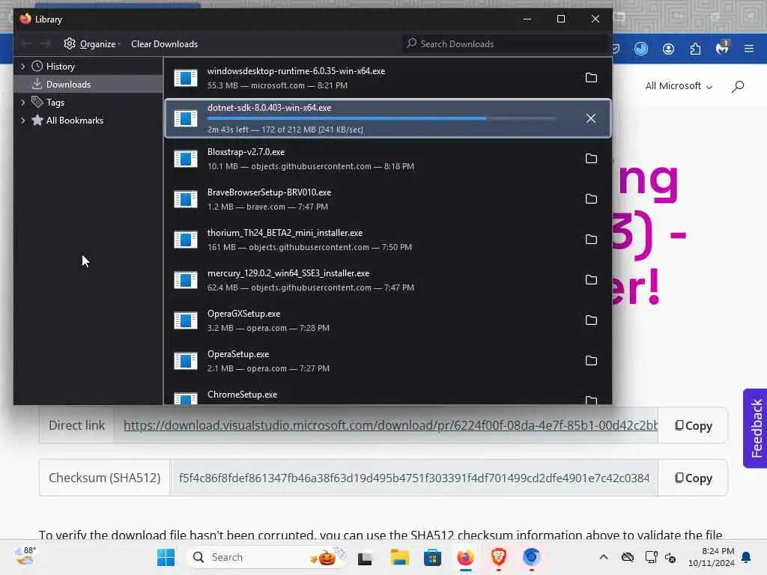Screen dimensions: 767x575
Task: Click the page search magnifier icon
Action: point(738,87)
